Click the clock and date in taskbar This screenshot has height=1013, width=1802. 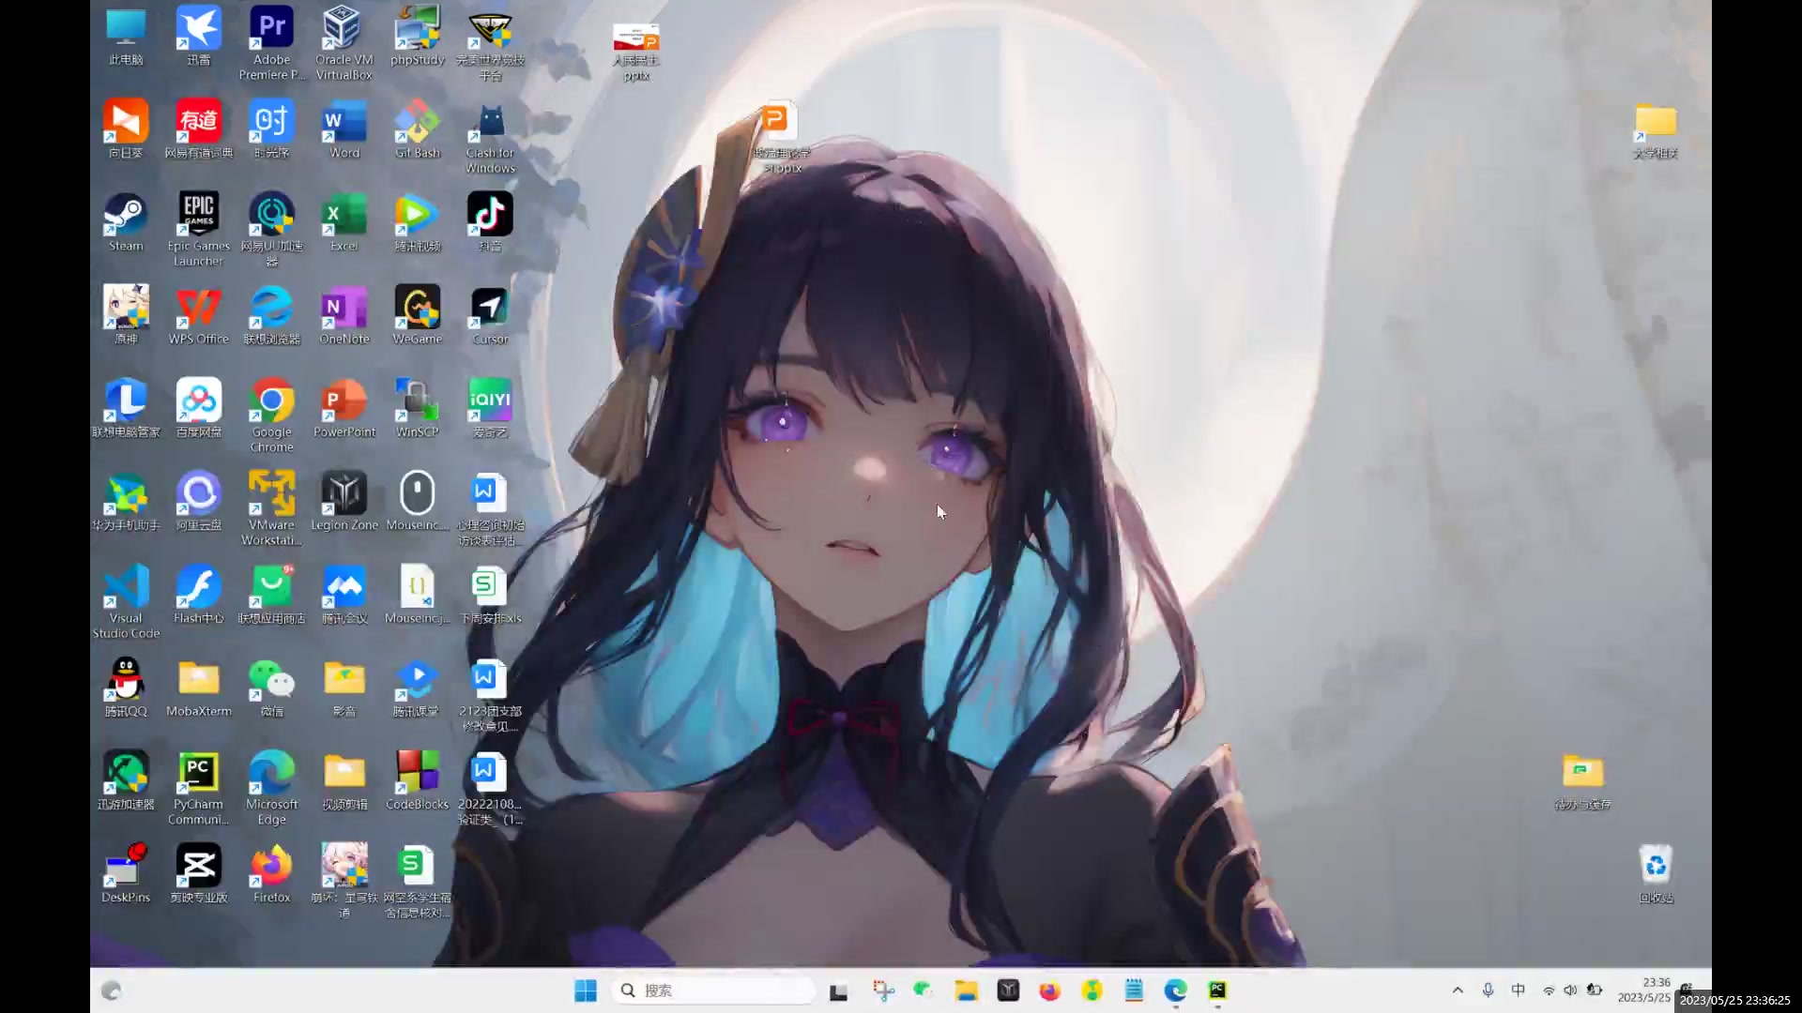[x=1643, y=990]
